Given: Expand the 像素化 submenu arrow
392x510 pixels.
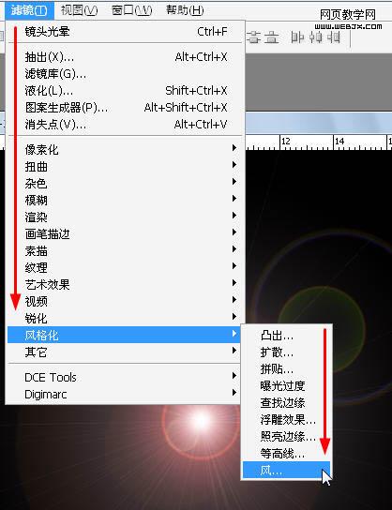Looking at the screenshot, I should 234,148.
